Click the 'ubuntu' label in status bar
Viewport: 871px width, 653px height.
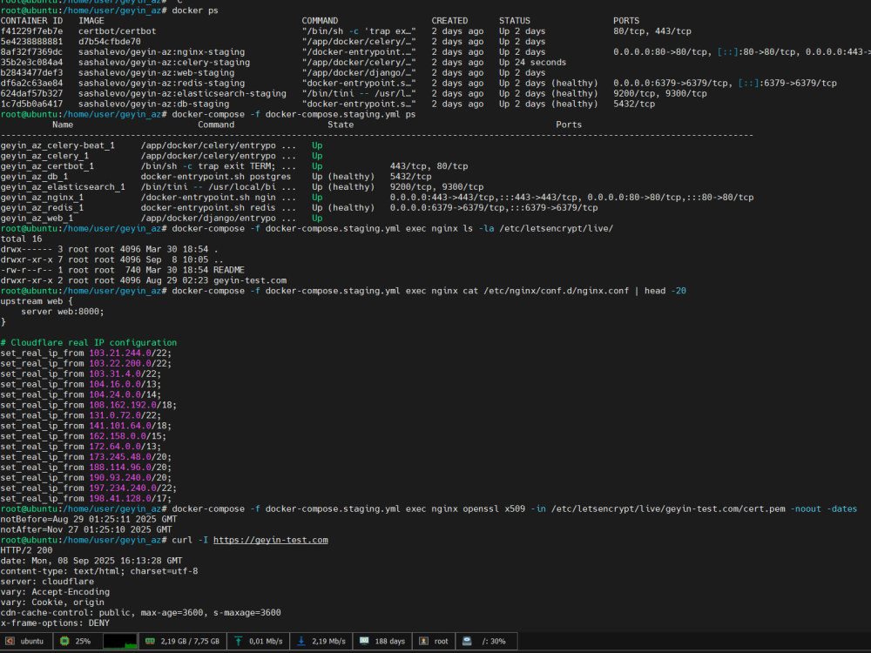coord(31,642)
